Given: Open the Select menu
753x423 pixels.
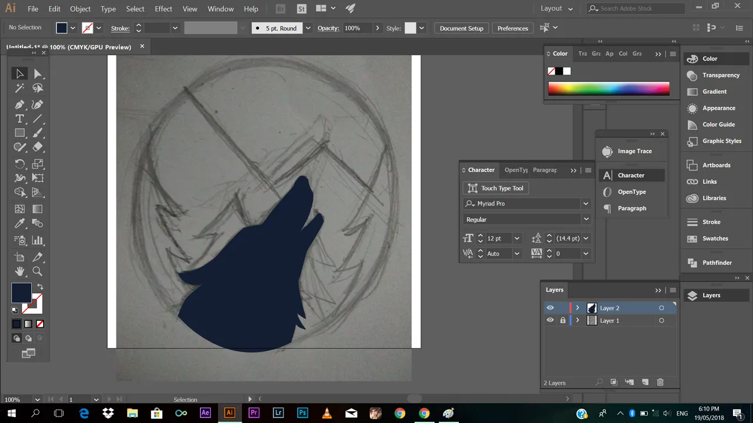Looking at the screenshot, I should pyautogui.click(x=135, y=9).
